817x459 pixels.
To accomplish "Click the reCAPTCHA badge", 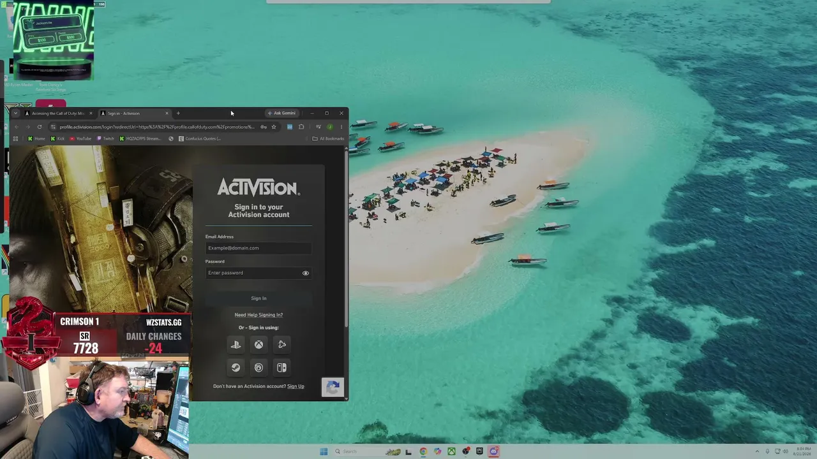I will 333,387.
